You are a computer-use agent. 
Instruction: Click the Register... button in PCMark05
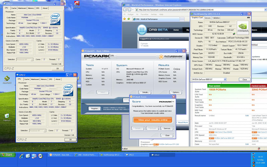95,109
